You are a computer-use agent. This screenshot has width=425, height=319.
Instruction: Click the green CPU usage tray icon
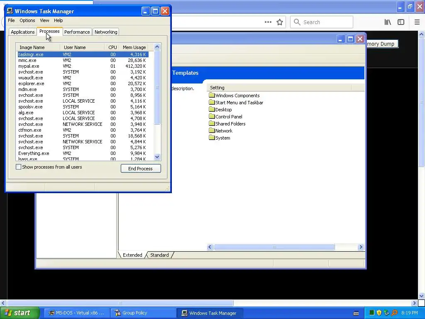coord(372,313)
